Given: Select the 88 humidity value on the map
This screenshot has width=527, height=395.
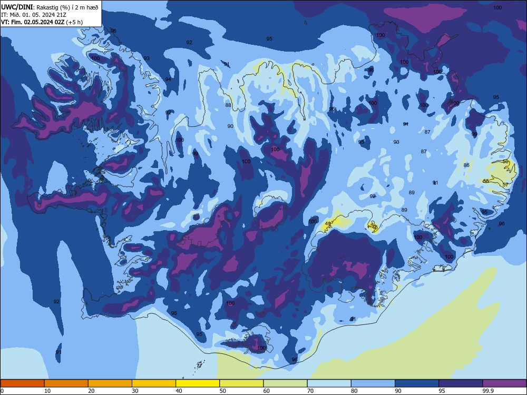Looking at the screenshot, I should point(228,105).
